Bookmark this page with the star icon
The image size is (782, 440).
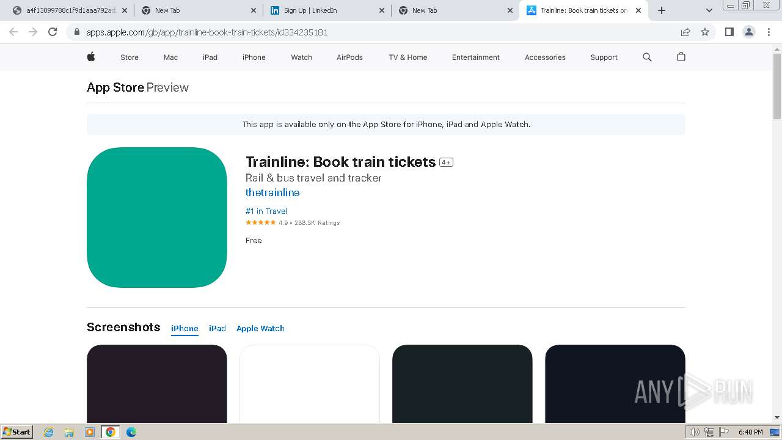pos(705,32)
